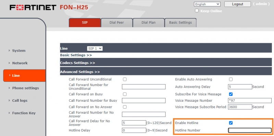
Task: Go to Phone settings in sidebar
Action: pyautogui.click(x=25, y=88)
